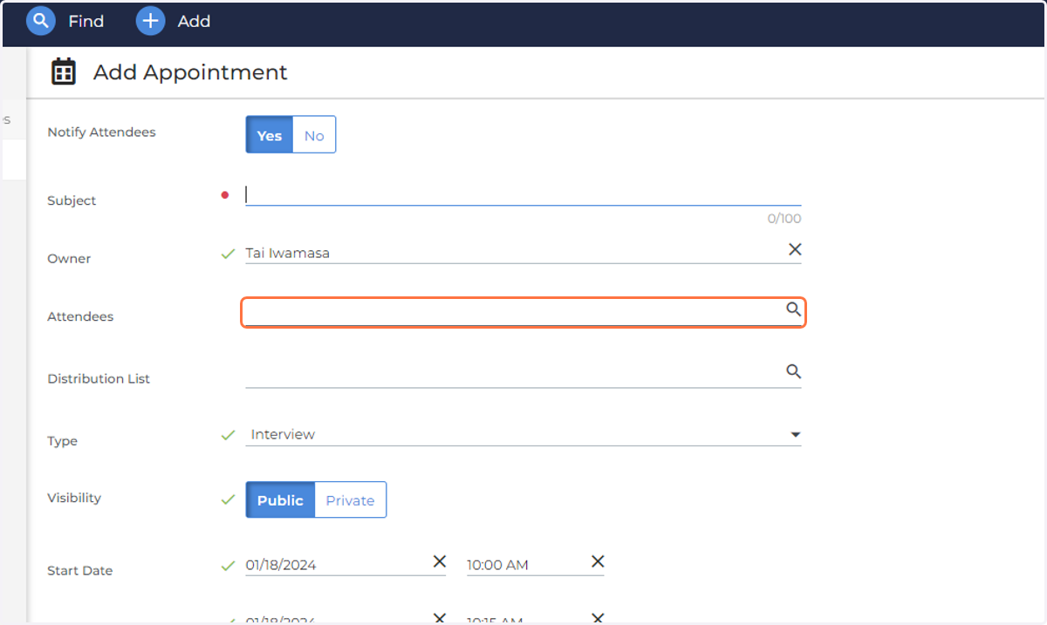The height and width of the screenshot is (625, 1047).
Task: Expand the Type dropdown arrow
Action: pos(795,434)
